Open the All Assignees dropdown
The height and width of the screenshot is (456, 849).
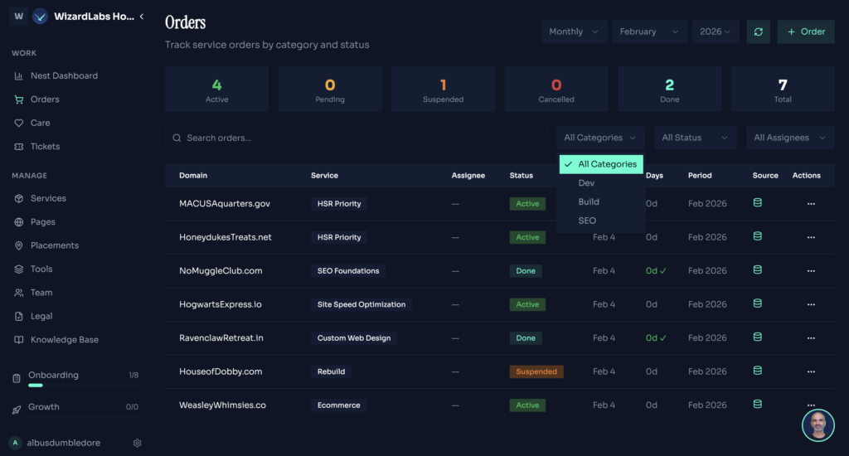[789, 138]
